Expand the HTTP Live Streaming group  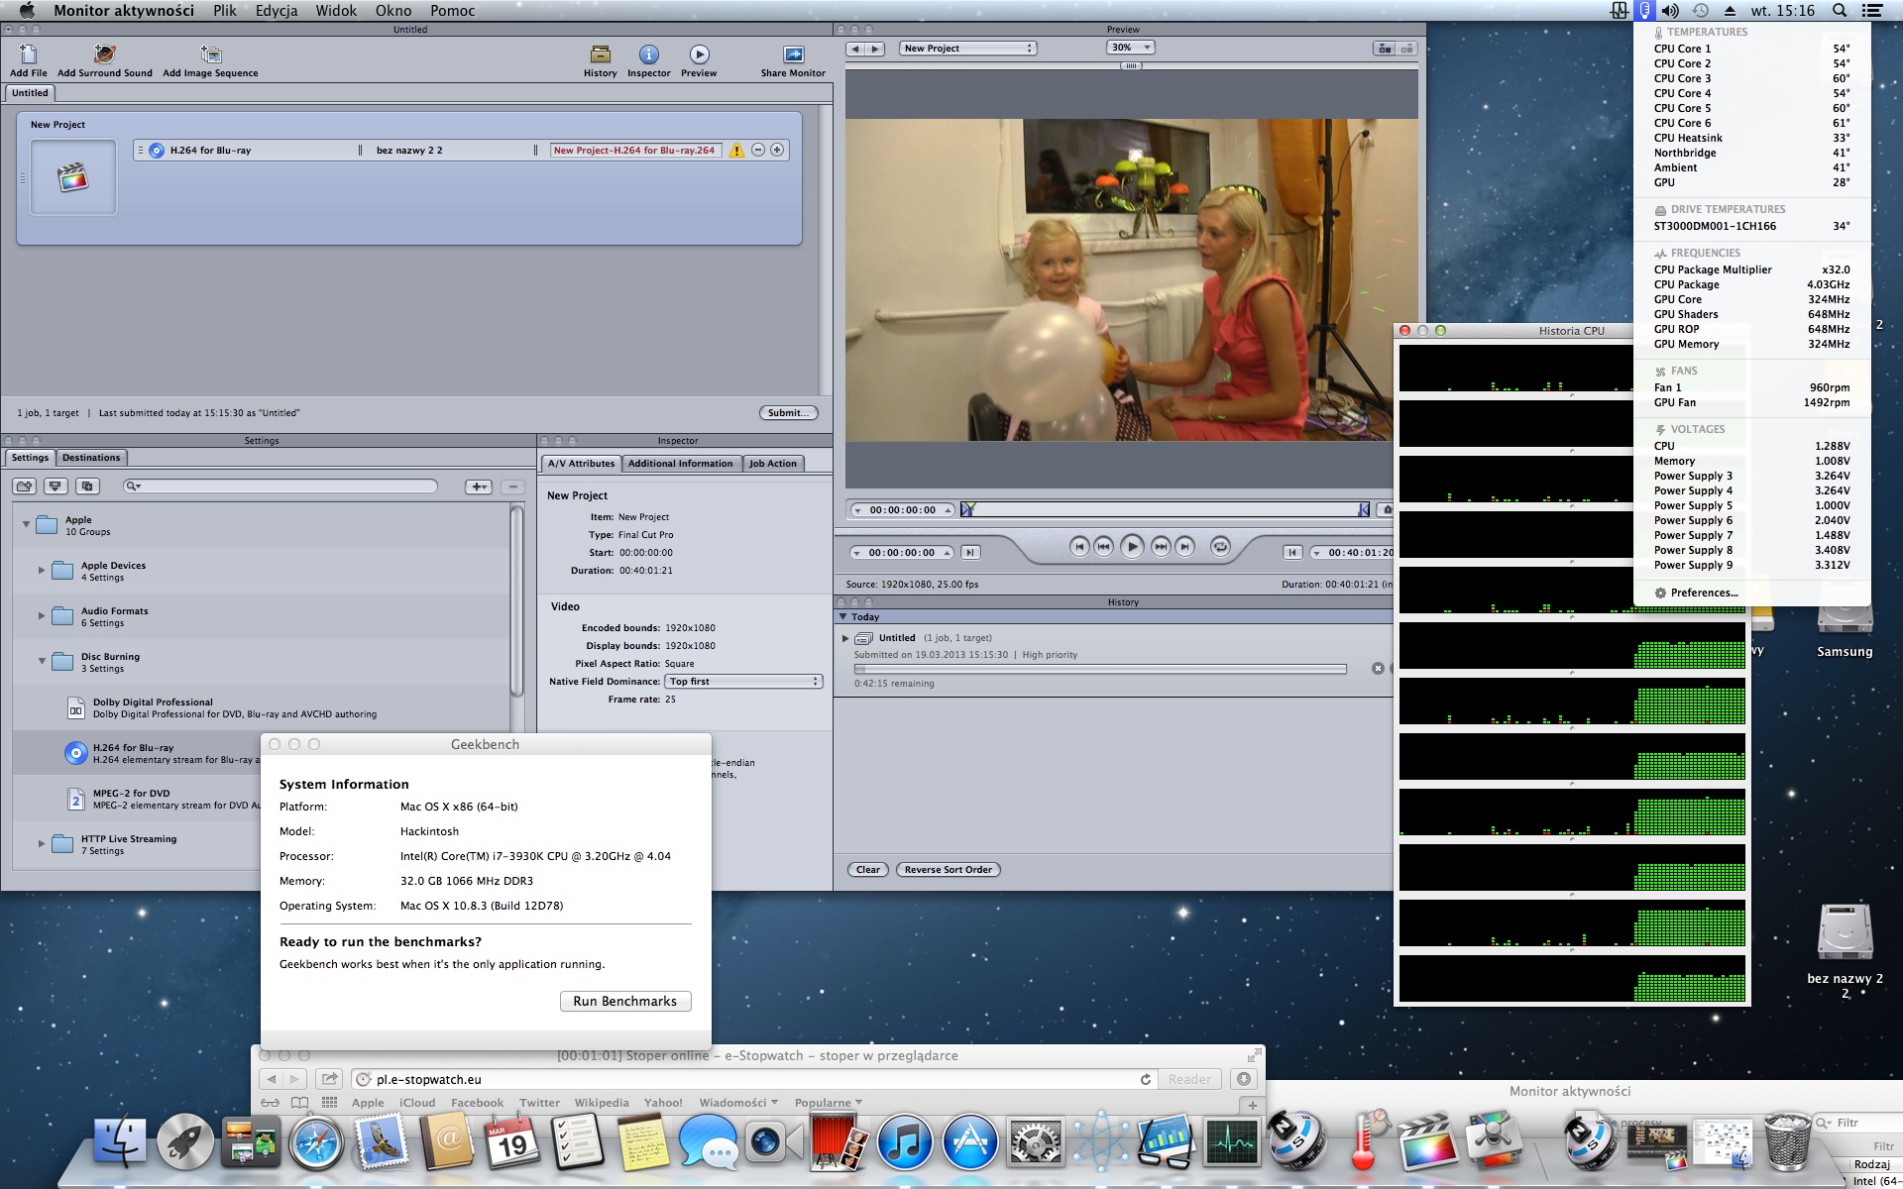[x=42, y=844]
